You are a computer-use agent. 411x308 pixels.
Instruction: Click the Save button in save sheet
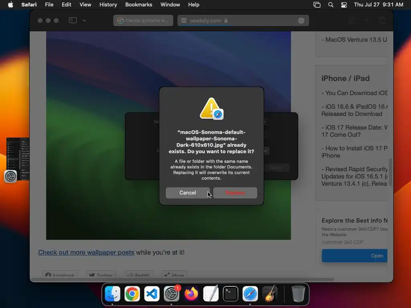pos(276,168)
